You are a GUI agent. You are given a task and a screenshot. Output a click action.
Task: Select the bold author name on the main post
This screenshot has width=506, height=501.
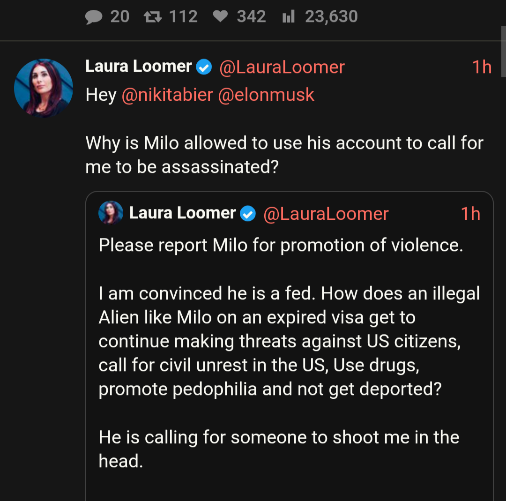coord(139,67)
